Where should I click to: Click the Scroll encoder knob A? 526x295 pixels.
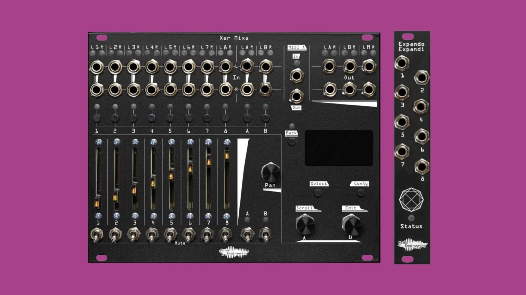click(305, 225)
